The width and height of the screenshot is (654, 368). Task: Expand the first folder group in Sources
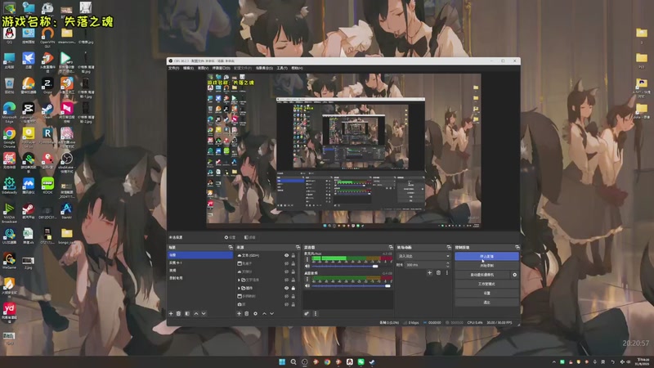click(239, 280)
